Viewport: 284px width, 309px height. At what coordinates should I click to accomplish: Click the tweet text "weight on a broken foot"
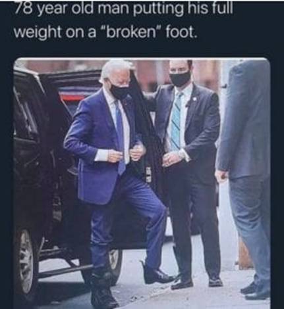coord(105,32)
